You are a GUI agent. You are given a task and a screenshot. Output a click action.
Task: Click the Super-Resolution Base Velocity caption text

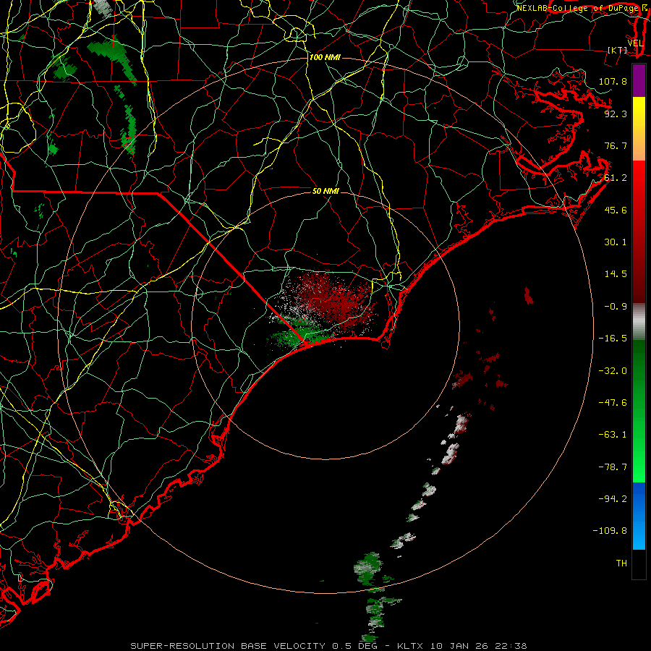[x=328, y=646]
